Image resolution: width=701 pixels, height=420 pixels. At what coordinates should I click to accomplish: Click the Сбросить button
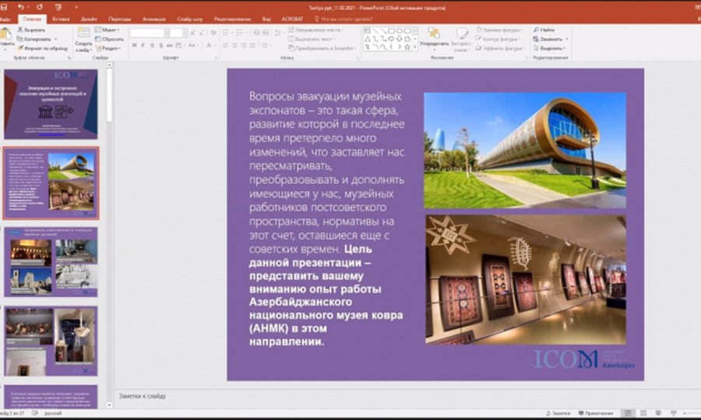click(110, 39)
